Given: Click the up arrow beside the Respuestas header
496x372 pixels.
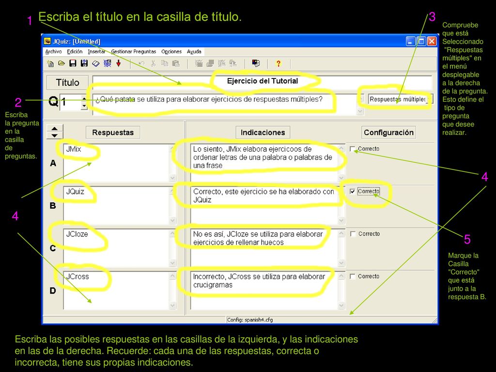Looking at the screenshot, I should [x=55, y=128].
